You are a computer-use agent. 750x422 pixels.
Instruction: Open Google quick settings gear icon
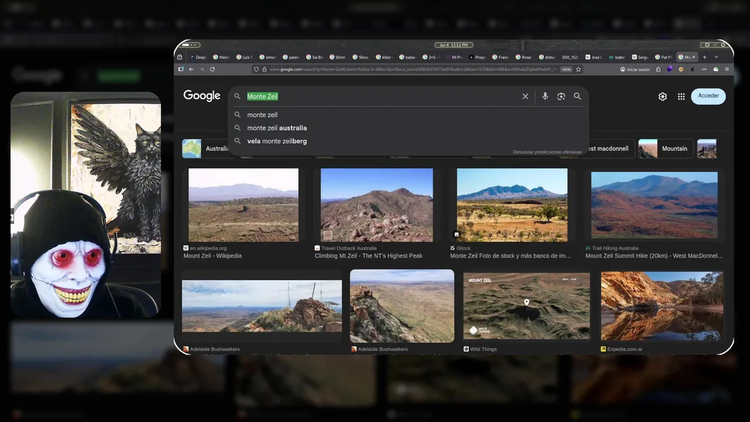tap(662, 97)
